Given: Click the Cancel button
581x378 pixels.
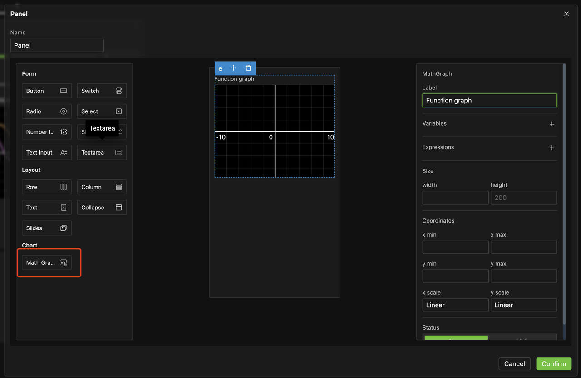Looking at the screenshot, I should point(514,363).
